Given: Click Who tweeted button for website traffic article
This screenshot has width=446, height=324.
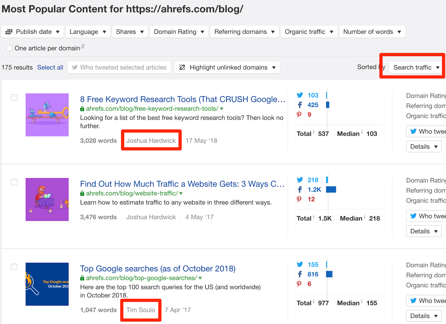Looking at the screenshot, I should [426, 216].
